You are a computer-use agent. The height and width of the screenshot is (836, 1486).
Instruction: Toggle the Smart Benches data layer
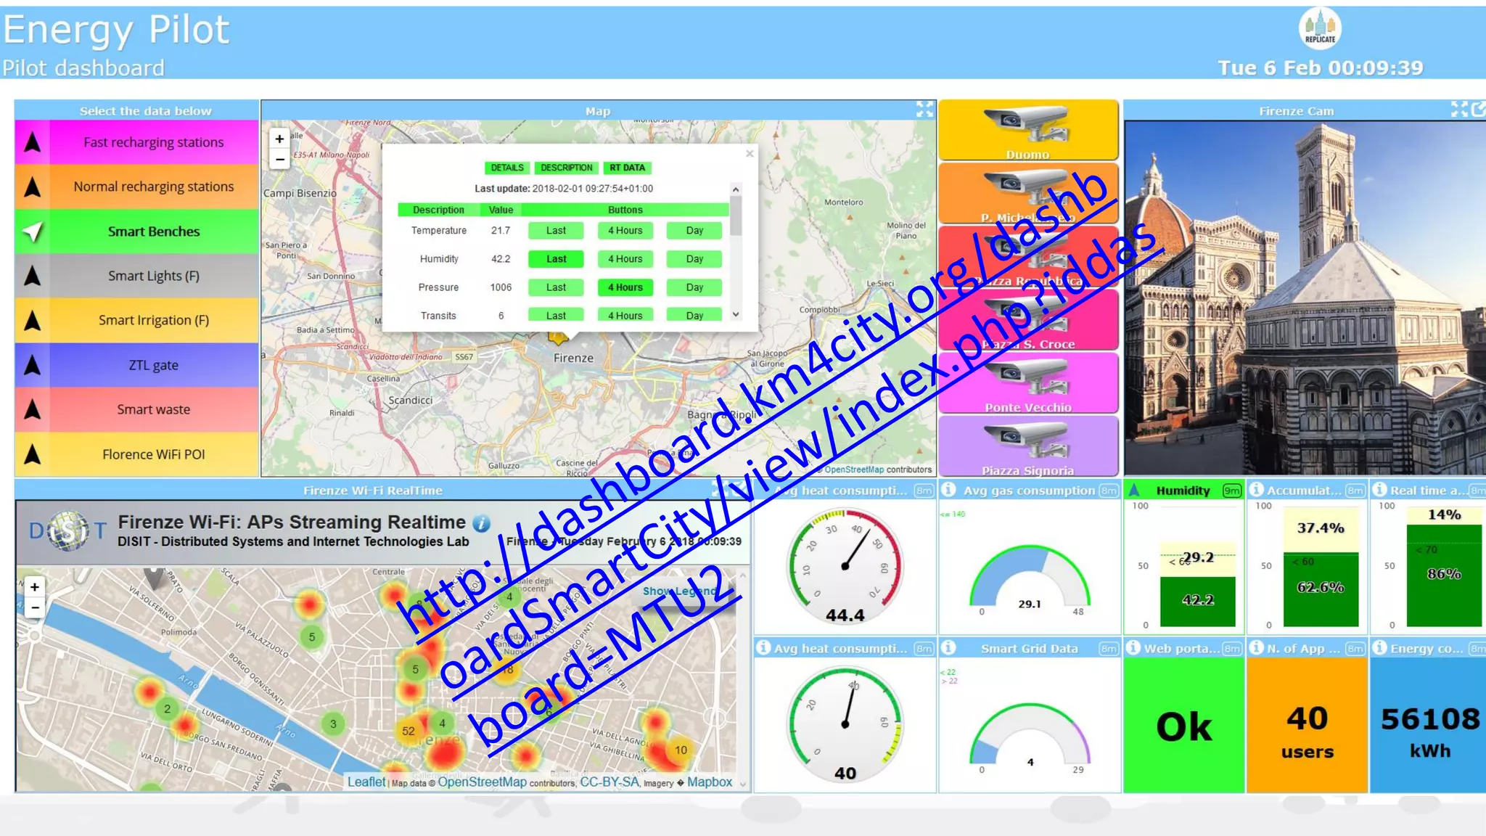pos(153,231)
